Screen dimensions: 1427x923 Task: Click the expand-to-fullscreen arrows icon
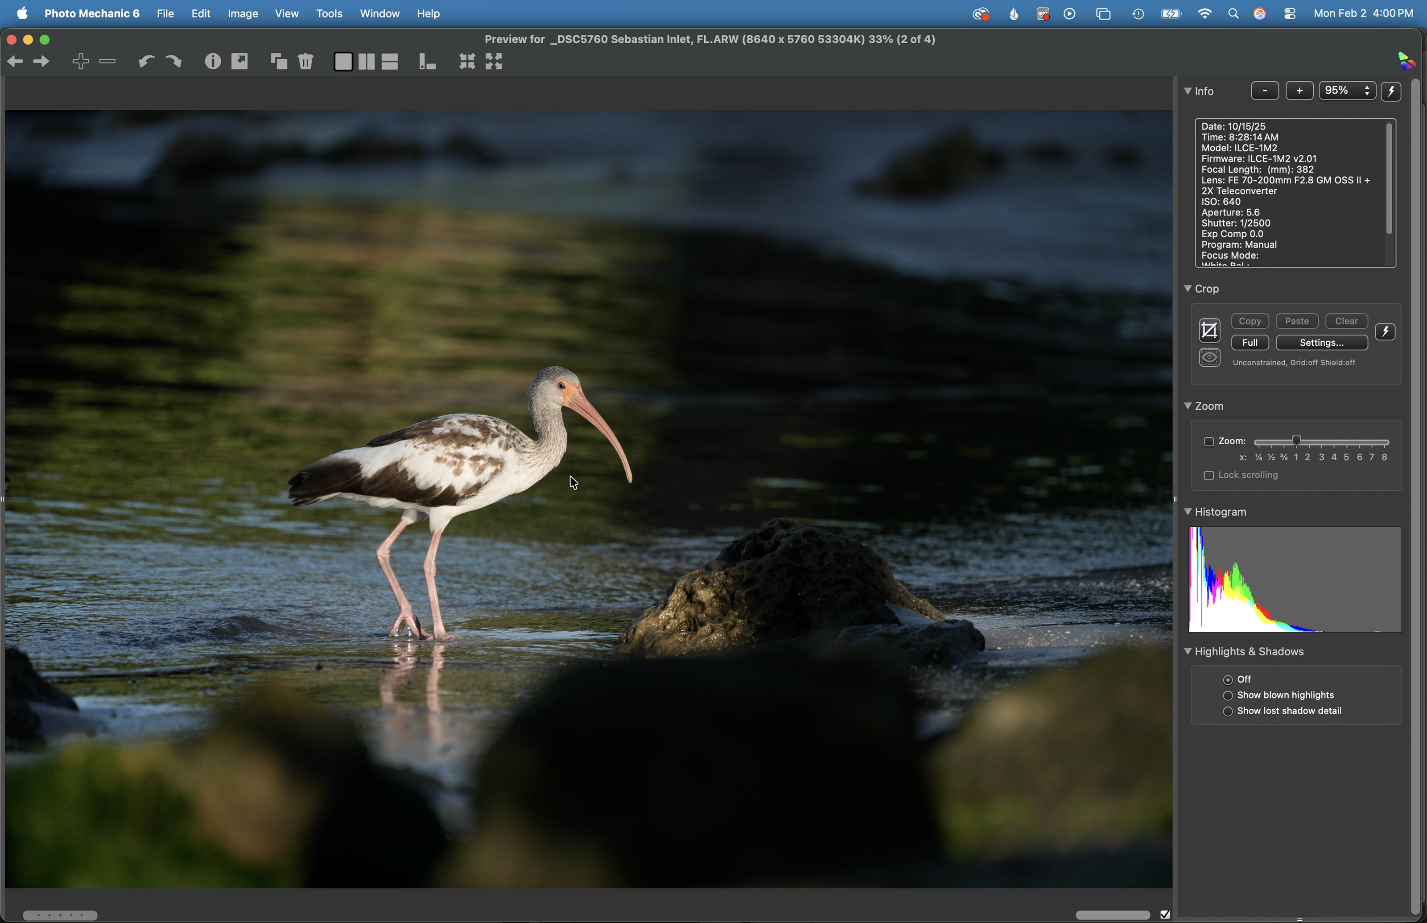[x=494, y=61]
